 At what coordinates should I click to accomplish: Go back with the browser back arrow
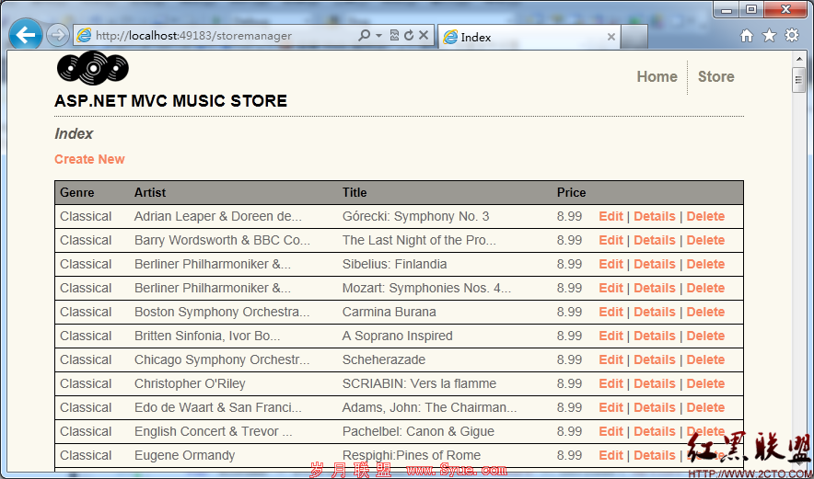26,35
